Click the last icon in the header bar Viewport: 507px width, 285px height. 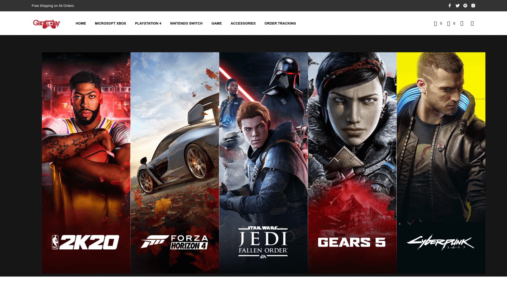tap(472, 23)
